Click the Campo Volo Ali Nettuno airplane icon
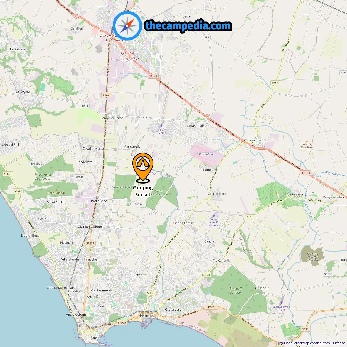 pos(214,215)
